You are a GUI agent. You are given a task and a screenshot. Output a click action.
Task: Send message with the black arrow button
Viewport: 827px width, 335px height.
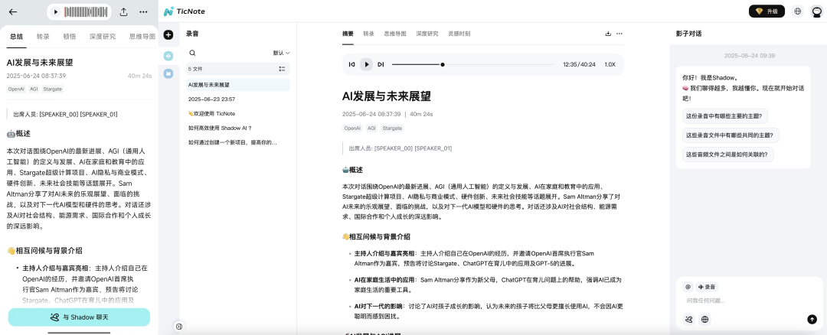click(812, 319)
